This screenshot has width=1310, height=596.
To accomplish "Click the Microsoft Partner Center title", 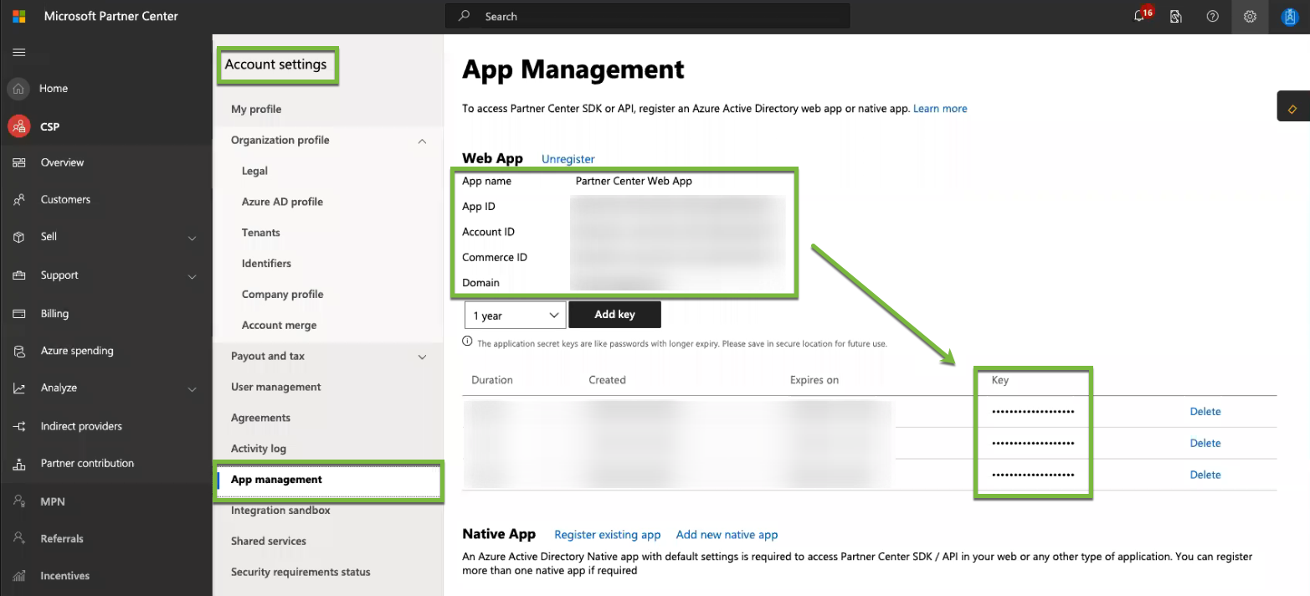I will 111,16.
